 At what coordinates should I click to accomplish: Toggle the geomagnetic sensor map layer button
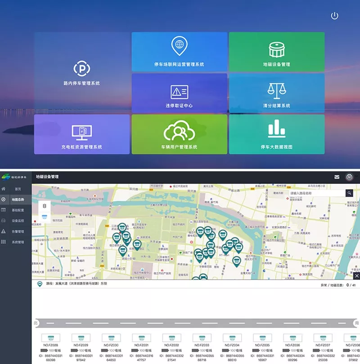pyautogui.click(x=45, y=217)
